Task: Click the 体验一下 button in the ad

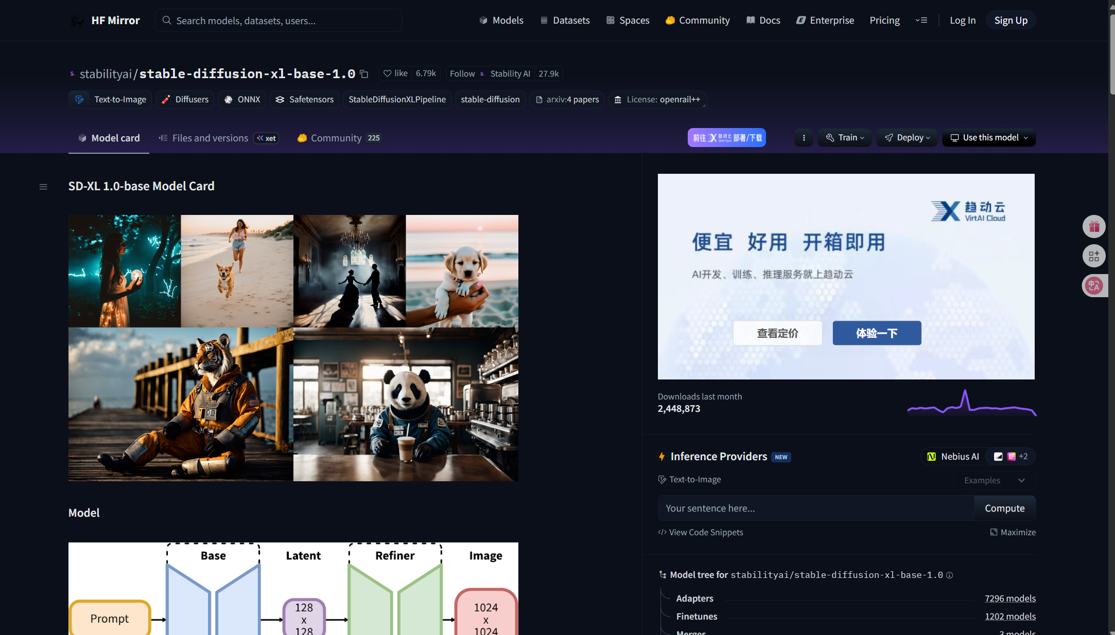Action: (x=877, y=333)
